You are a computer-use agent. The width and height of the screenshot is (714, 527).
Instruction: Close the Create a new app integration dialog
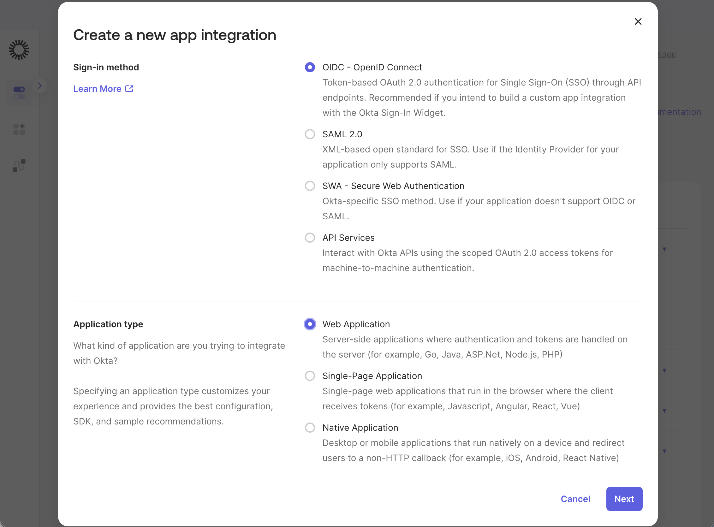638,21
